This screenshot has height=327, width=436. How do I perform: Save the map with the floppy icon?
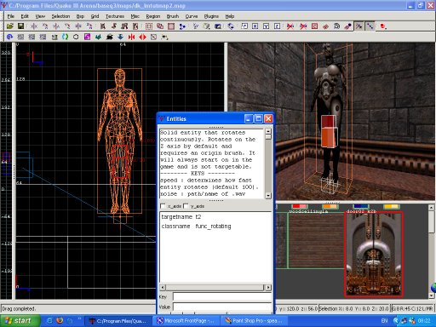click(x=20, y=26)
